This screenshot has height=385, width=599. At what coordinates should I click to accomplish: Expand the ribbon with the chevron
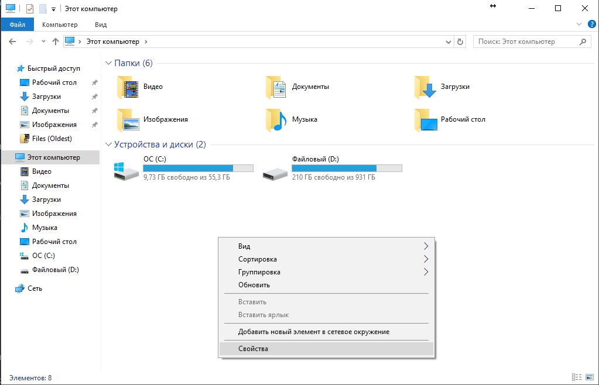(579, 25)
